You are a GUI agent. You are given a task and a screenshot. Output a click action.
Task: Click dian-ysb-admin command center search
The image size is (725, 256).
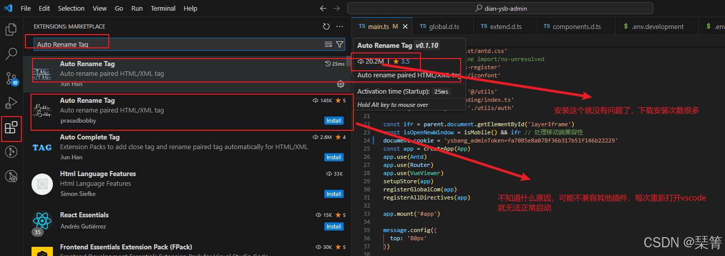tap(500, 9)
